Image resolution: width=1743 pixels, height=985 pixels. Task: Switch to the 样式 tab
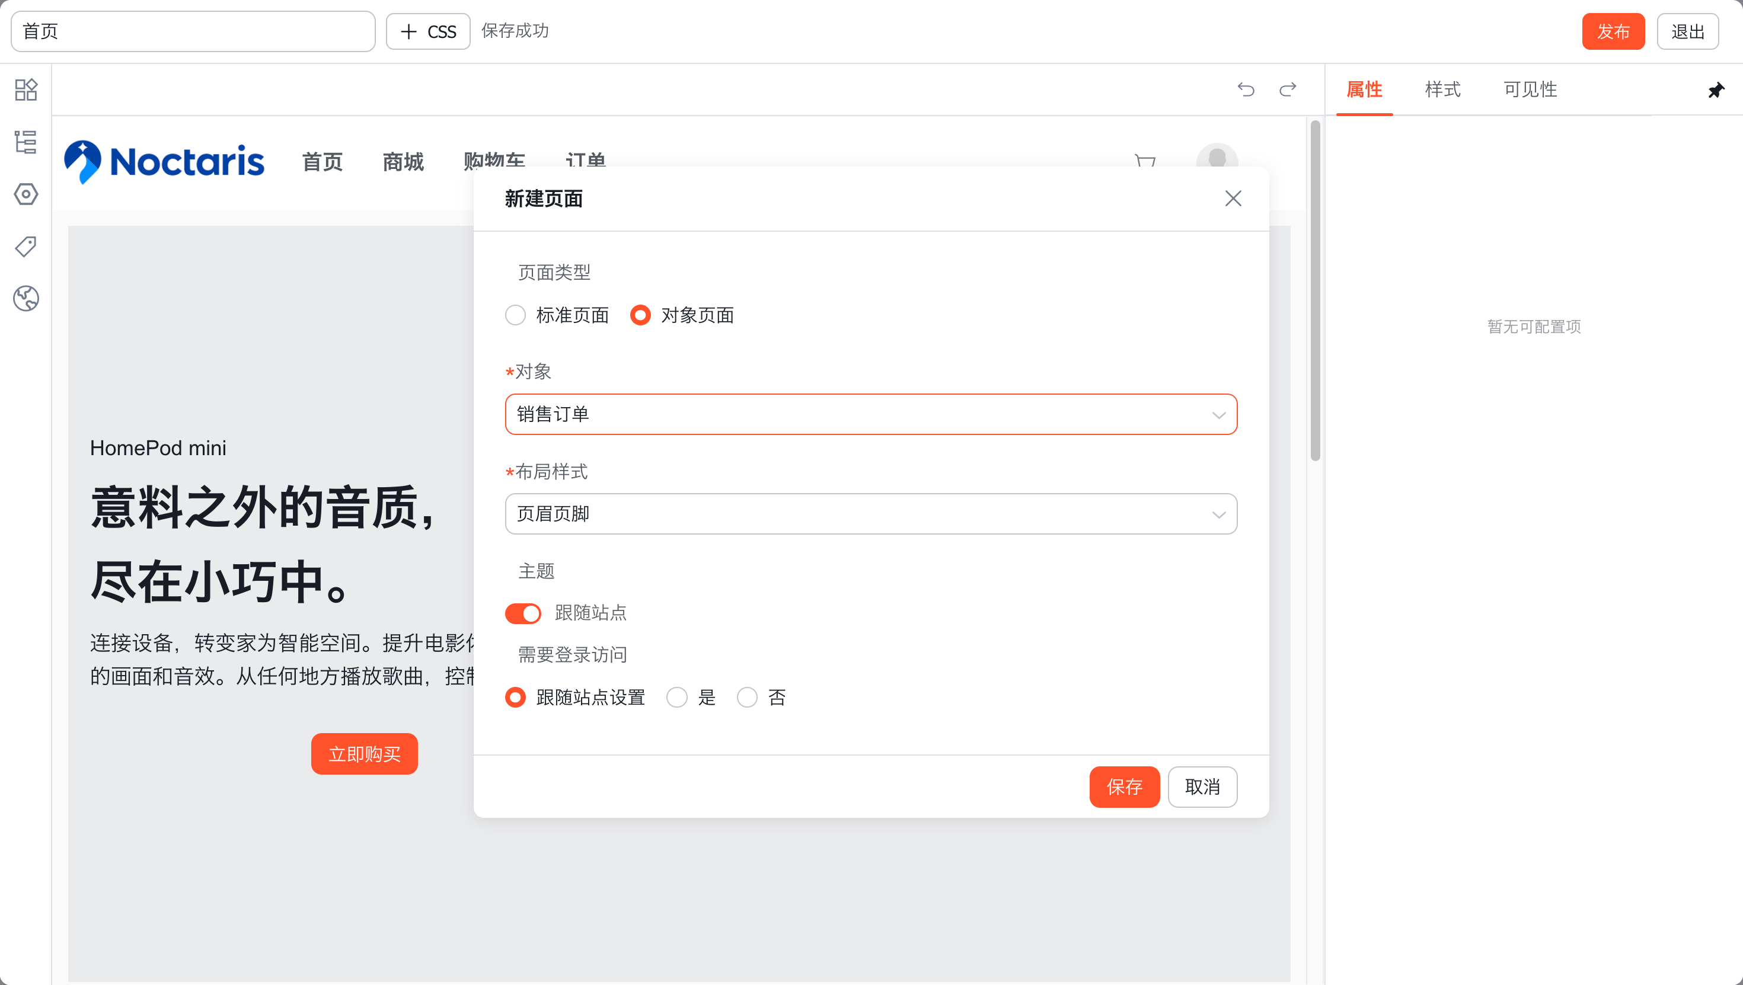click(x=1442, y=89)
